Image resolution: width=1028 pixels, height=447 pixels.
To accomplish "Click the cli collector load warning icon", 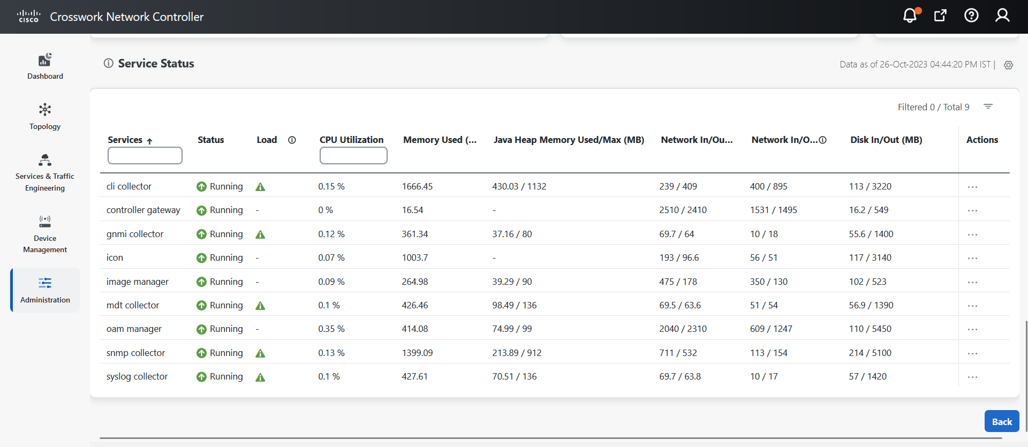I will 260,187.
